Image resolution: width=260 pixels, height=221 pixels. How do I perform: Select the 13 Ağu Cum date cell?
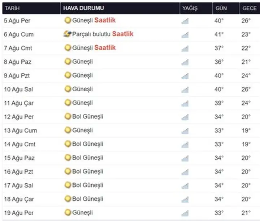click(x=20, y=131)
